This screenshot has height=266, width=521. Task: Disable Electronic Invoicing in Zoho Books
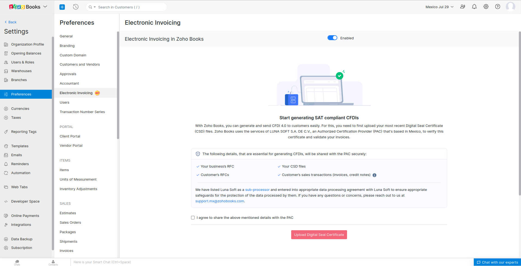pos(332,38)
